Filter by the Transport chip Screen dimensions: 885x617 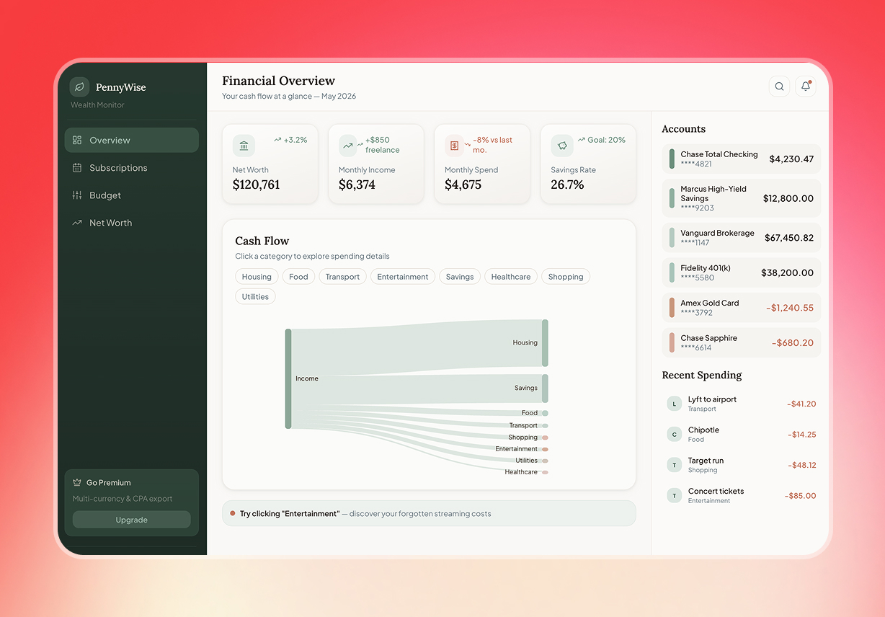point(342,277)
